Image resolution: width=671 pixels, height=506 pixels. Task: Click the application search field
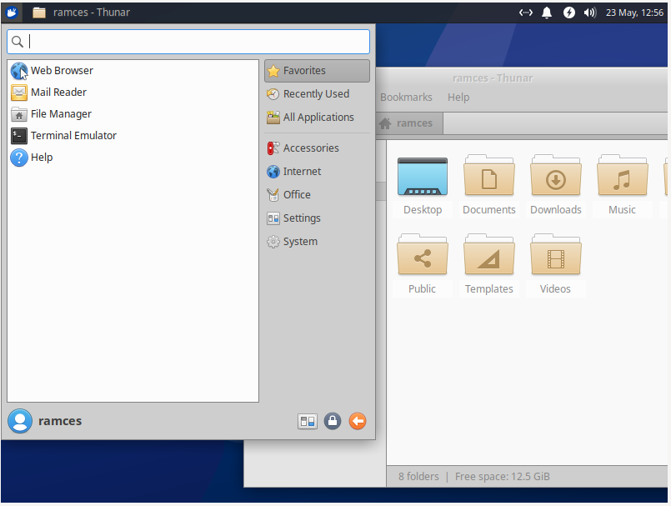[x=188, y=40]
